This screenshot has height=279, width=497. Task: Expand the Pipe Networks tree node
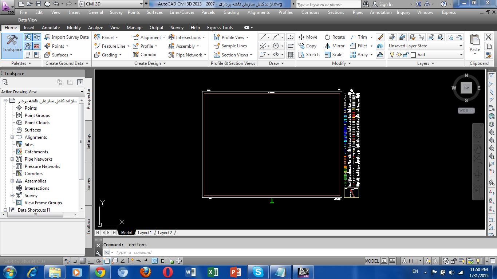coord(12,159)
